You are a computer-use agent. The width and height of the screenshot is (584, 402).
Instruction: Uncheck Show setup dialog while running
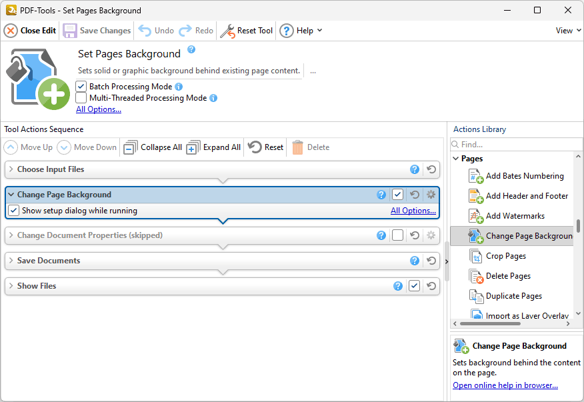click(x=13, y=211)
